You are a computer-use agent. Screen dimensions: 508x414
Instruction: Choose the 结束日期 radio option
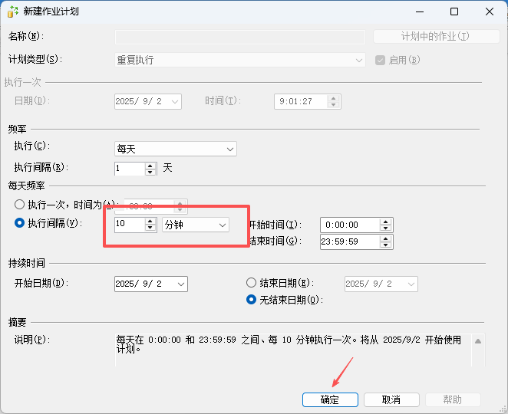coord(251,283)
